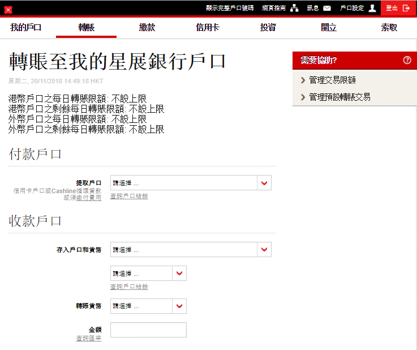Click the chevron icon beside 管理預設轉賬交易
This screenshot has height=350, width=417.
[x=303, y=97]
